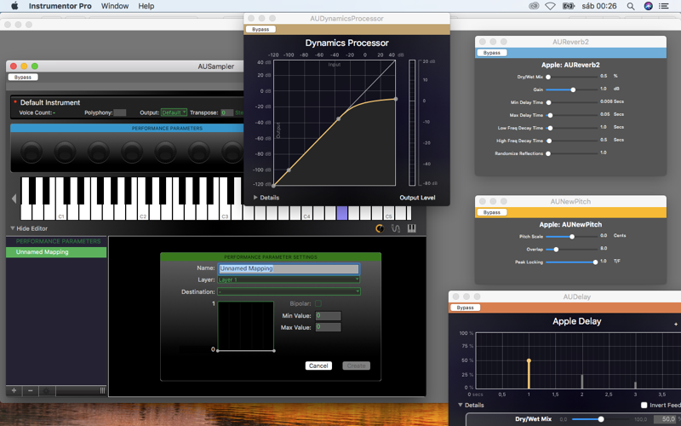Click the battery status icon
This screenshot has height=426, width=681.
(569, 6)
